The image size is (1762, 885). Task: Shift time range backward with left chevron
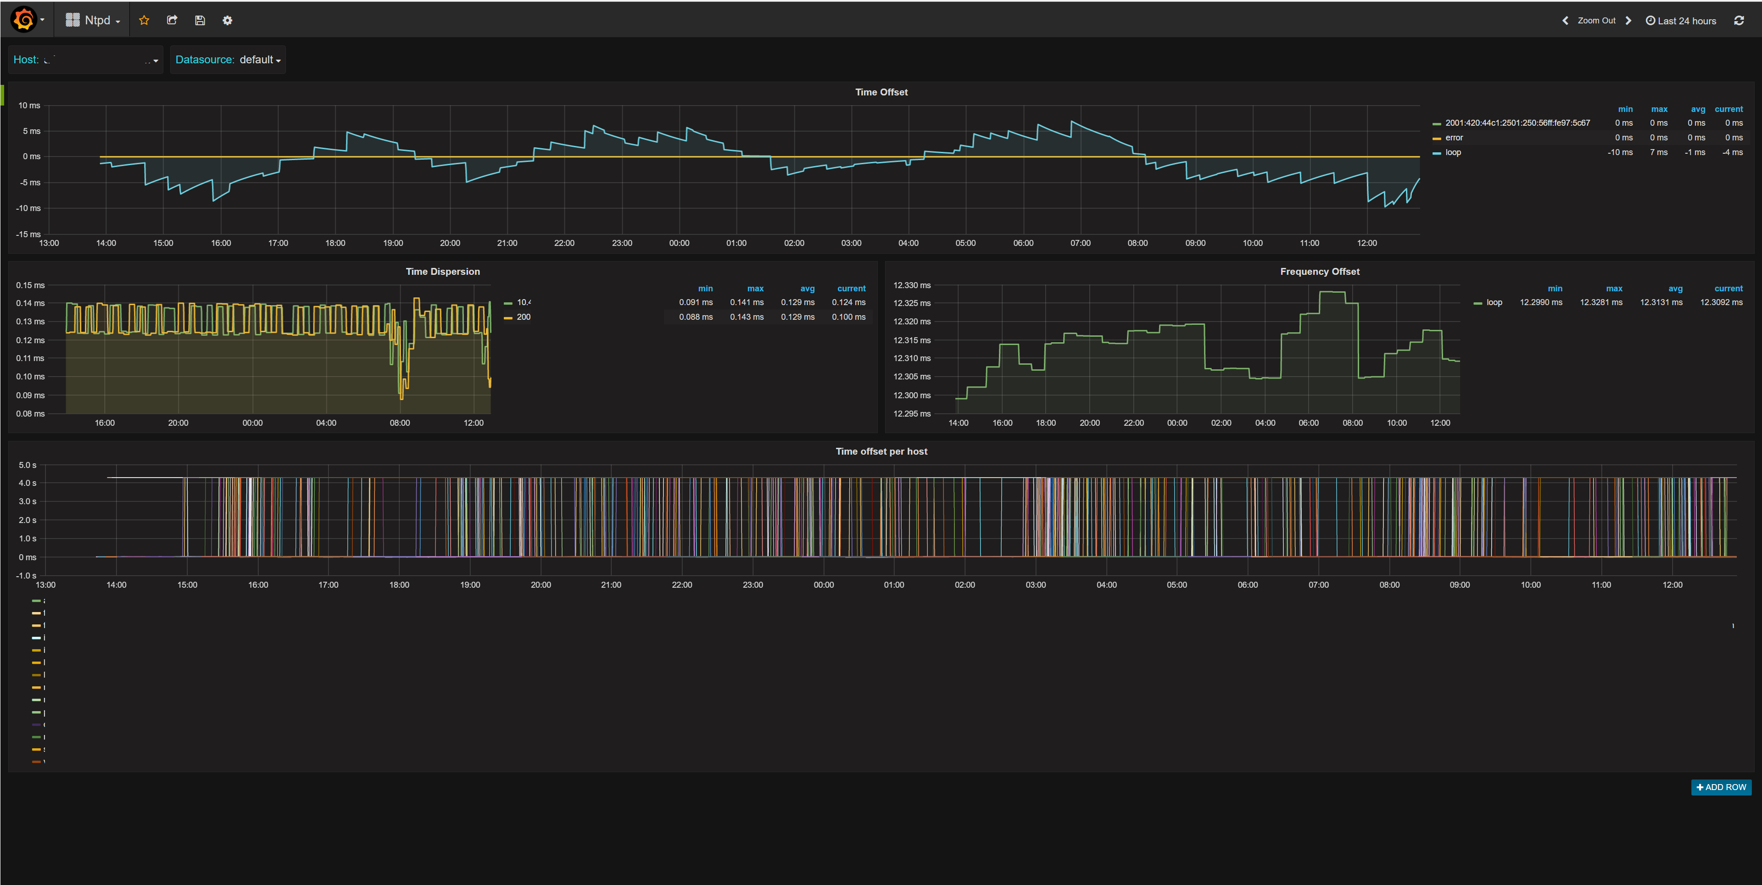[x=1564, y=21]
